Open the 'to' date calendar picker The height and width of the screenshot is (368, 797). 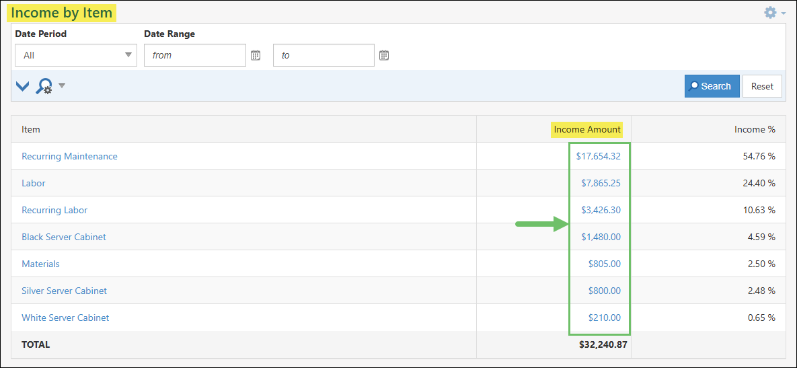(x=384, y=55)
